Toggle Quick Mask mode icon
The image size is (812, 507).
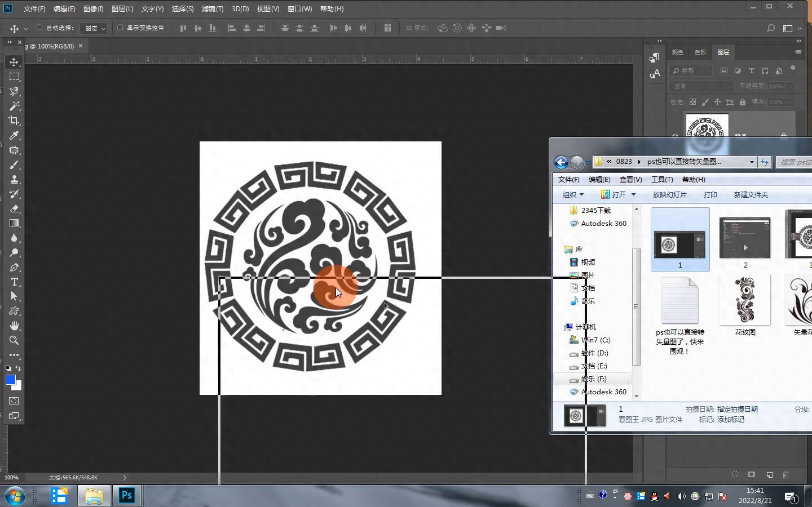click(14, 401)
